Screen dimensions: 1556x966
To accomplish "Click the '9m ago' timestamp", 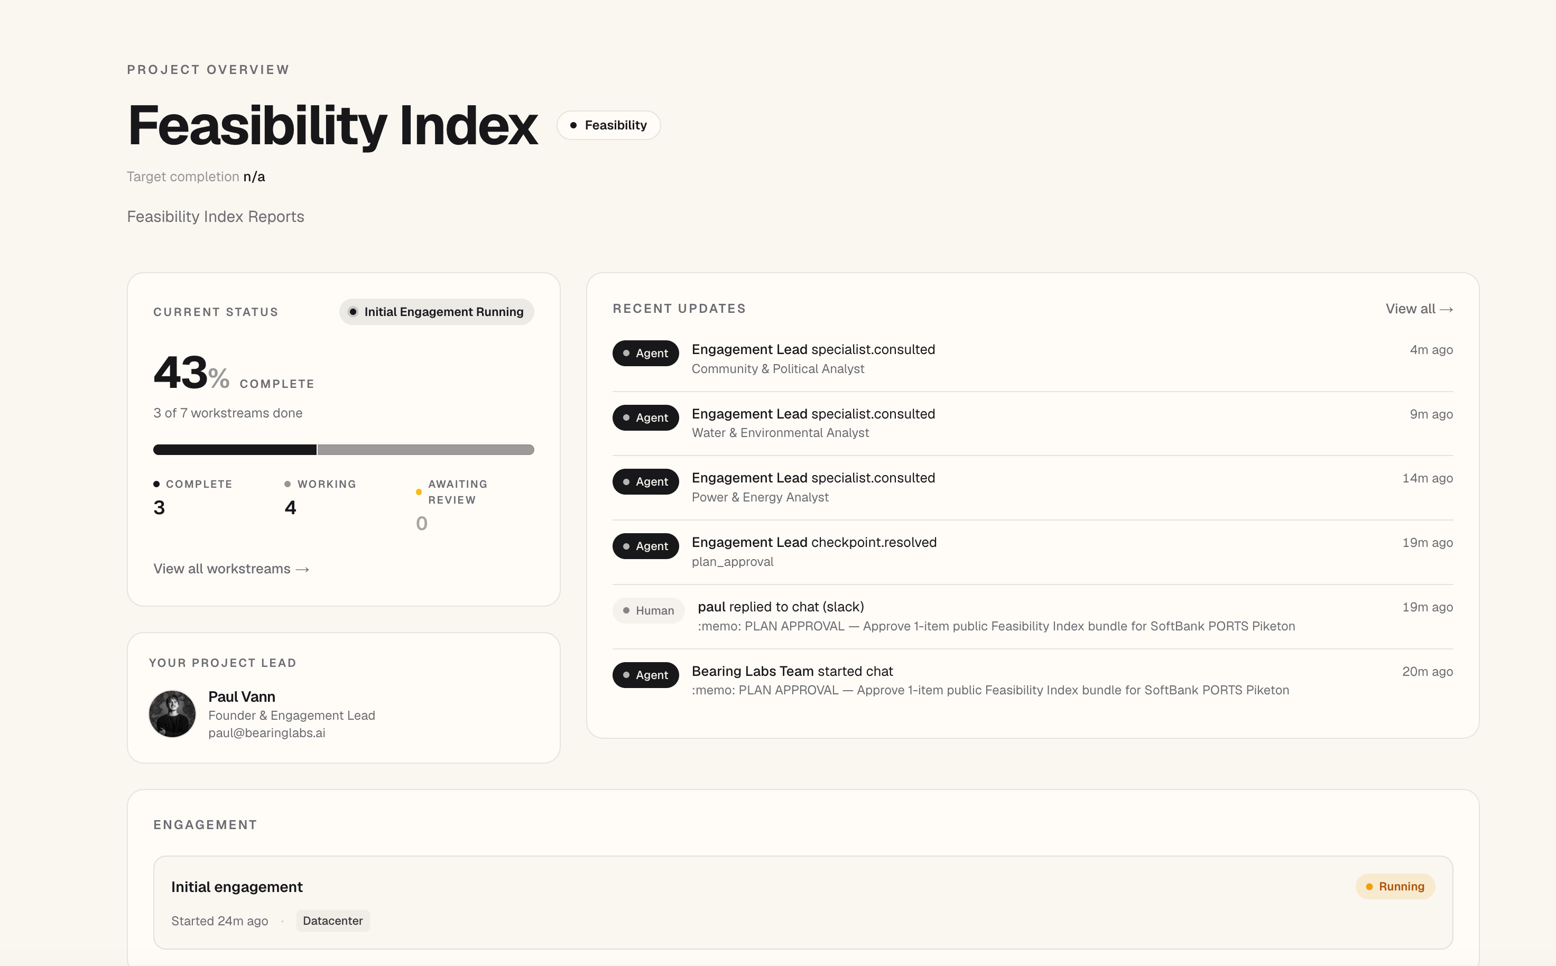I will [x=1431, y=414].
